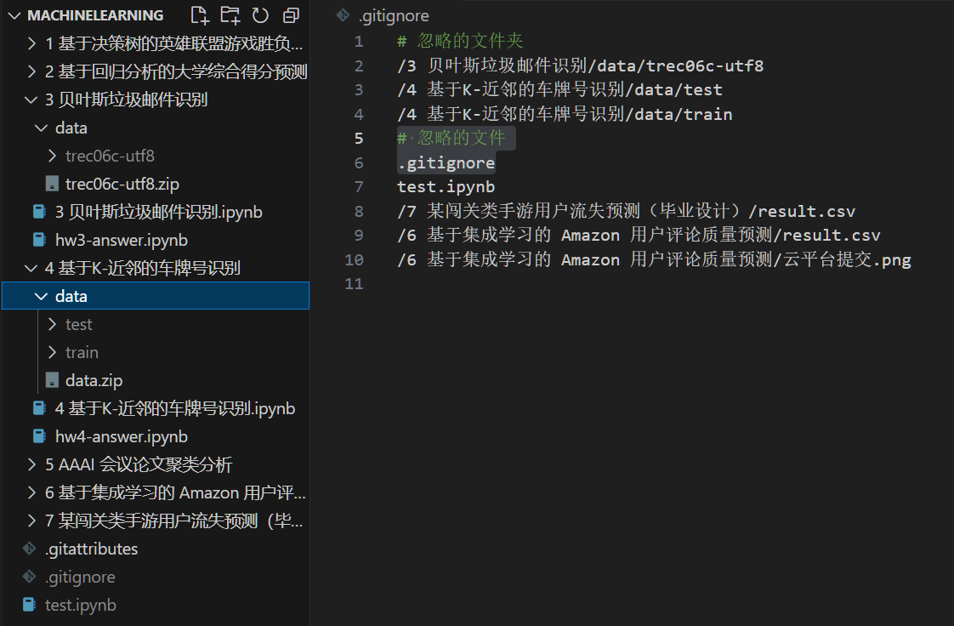Click the path ending trec06c-utf8 on line 2

[581, 65]
